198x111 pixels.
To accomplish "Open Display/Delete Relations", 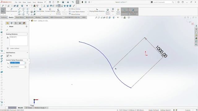I will click(97, 10).
